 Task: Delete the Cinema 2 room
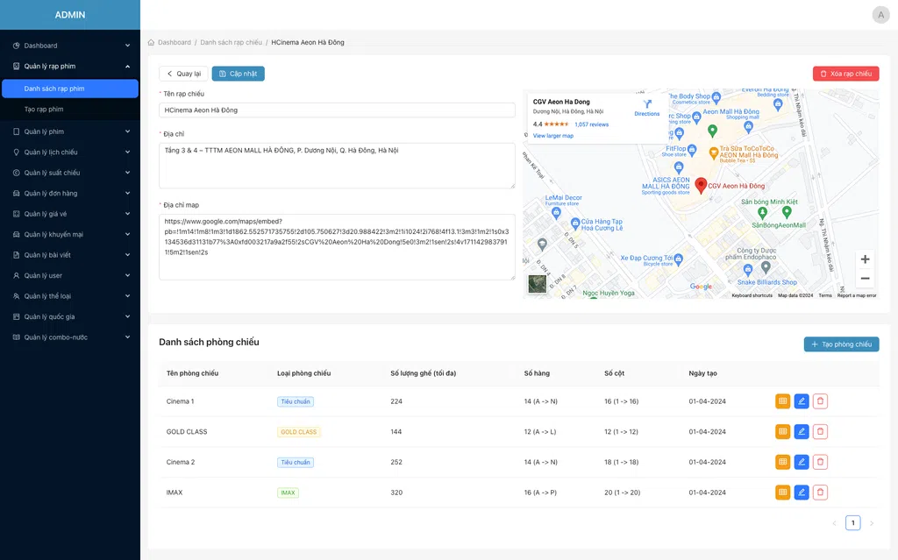pyautogui.click(x=820, y=462)
